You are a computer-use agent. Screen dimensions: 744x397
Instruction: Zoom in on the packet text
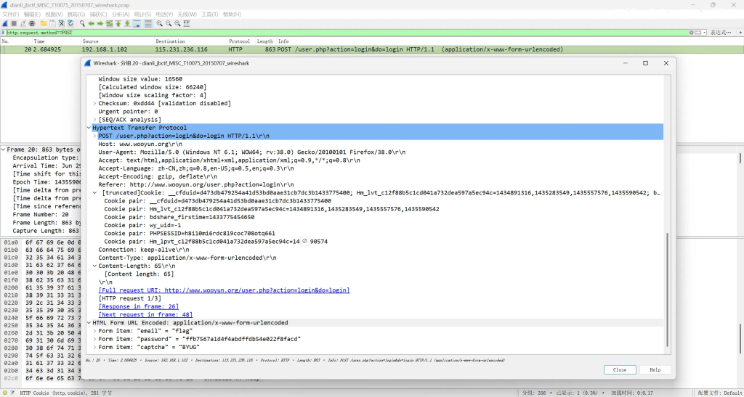click(x=160, y=23)
